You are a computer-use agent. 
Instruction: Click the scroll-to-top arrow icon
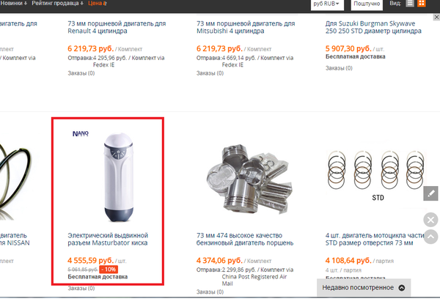click(x=430, y=237)
